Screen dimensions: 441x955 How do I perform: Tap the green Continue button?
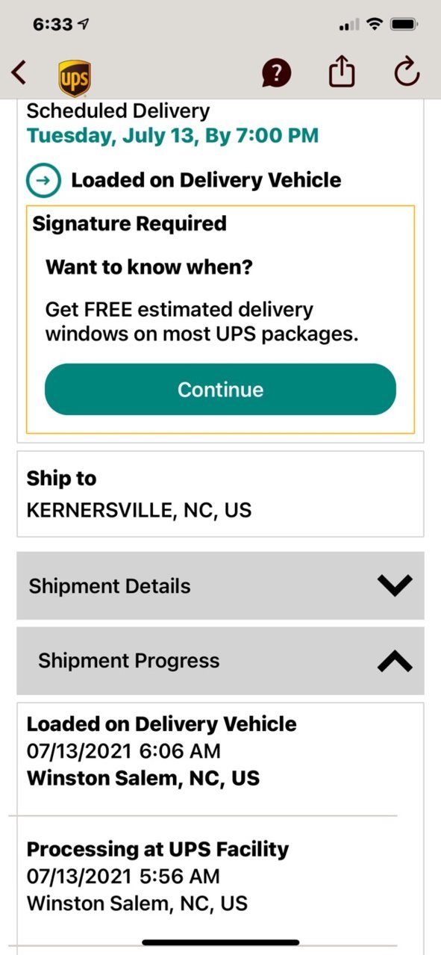coord(220,389)
